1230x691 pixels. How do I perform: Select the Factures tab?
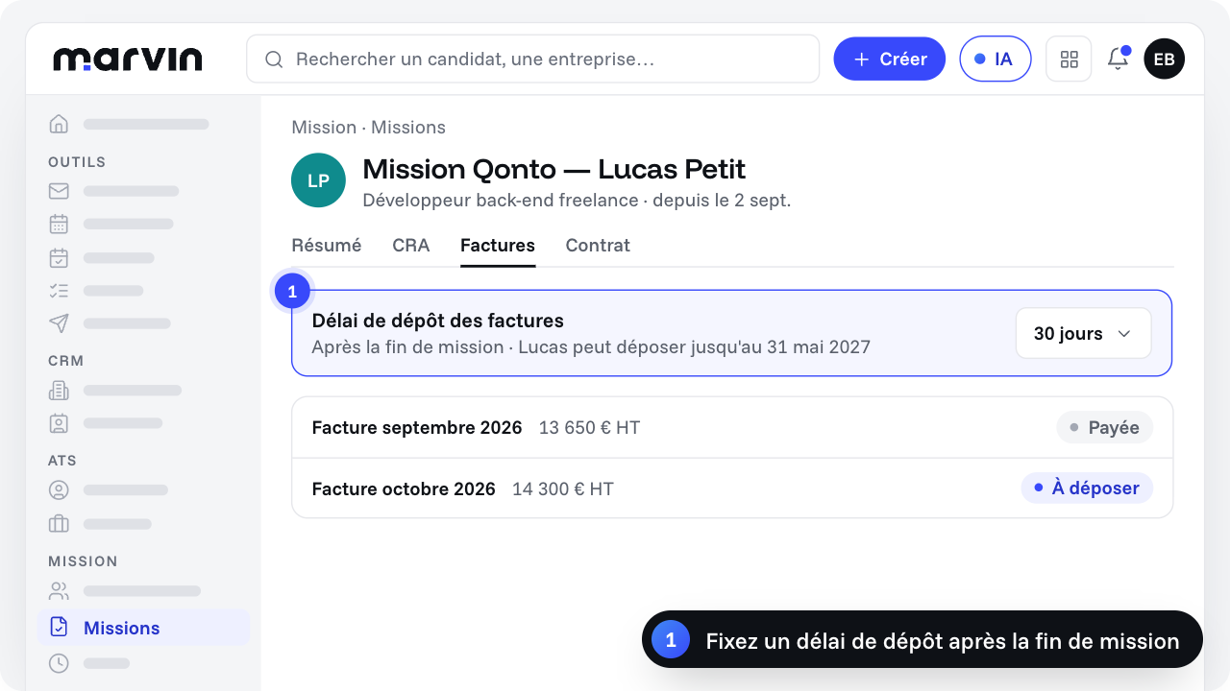tap(498, 245)
